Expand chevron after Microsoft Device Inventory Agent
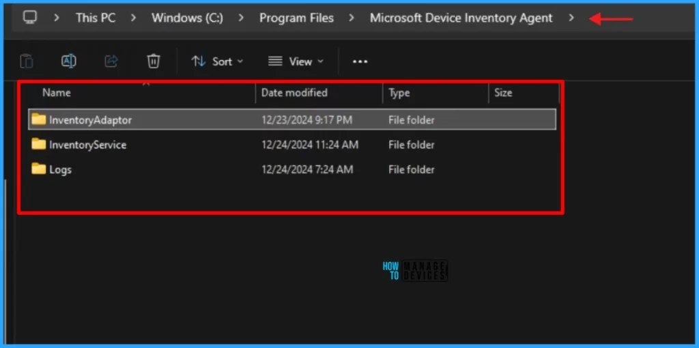This screenshot has height=348, width=699. [571, 18]
